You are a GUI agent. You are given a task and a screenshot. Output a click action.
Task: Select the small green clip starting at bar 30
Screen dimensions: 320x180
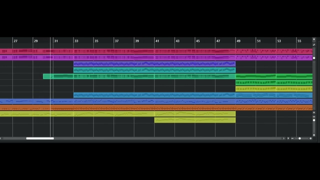[x=48, y=76]
